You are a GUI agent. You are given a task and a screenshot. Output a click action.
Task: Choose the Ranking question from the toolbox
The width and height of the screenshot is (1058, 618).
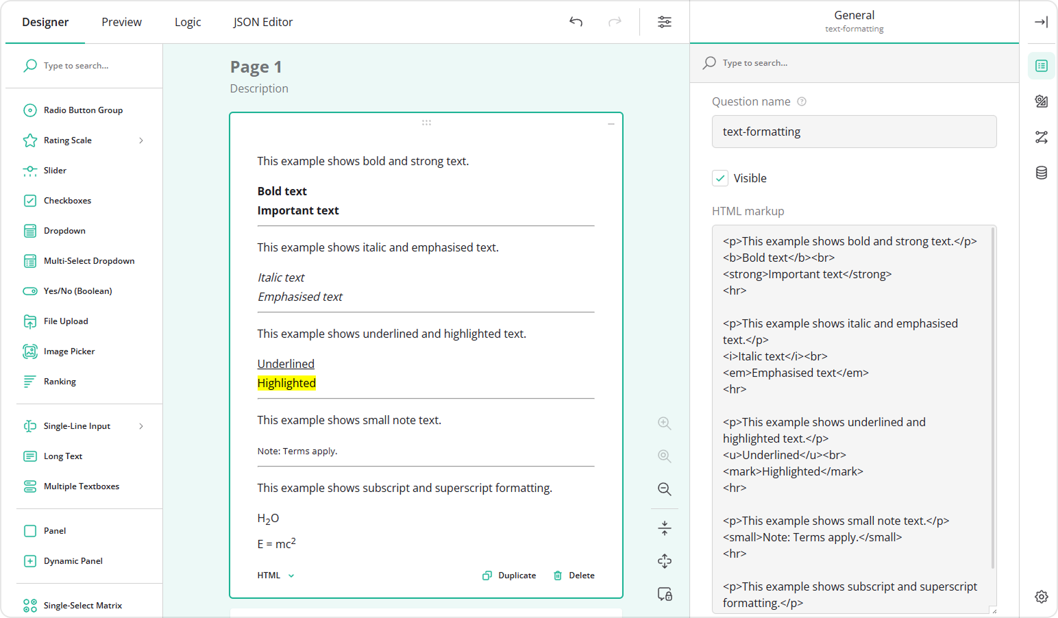(60, 381)
